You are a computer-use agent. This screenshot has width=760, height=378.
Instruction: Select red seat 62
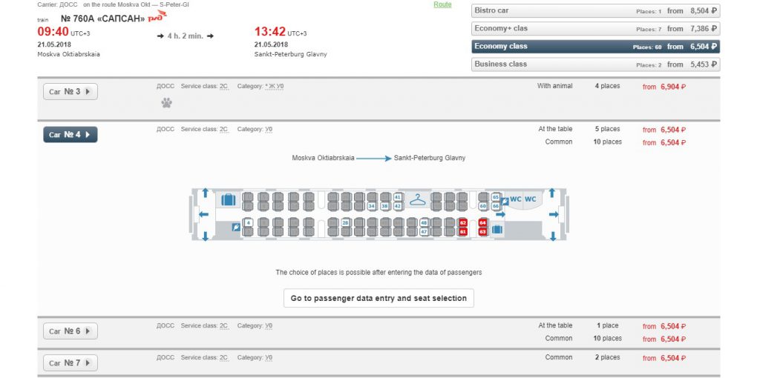[x=463, y=222]
